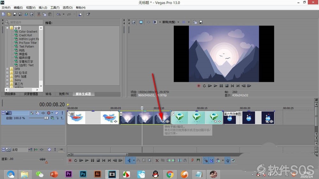Switch to the 资源管理器 tab
Viewport: 319px width, 179px height.
pyautogui.click(x=31, y=94)
